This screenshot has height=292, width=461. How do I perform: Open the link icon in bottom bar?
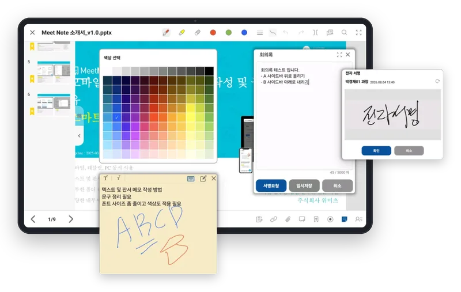(273, 219)
